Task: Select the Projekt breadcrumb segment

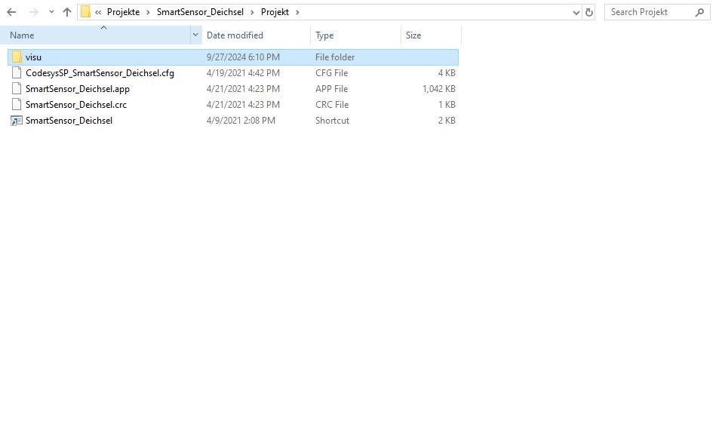Action: pos(275,12)
